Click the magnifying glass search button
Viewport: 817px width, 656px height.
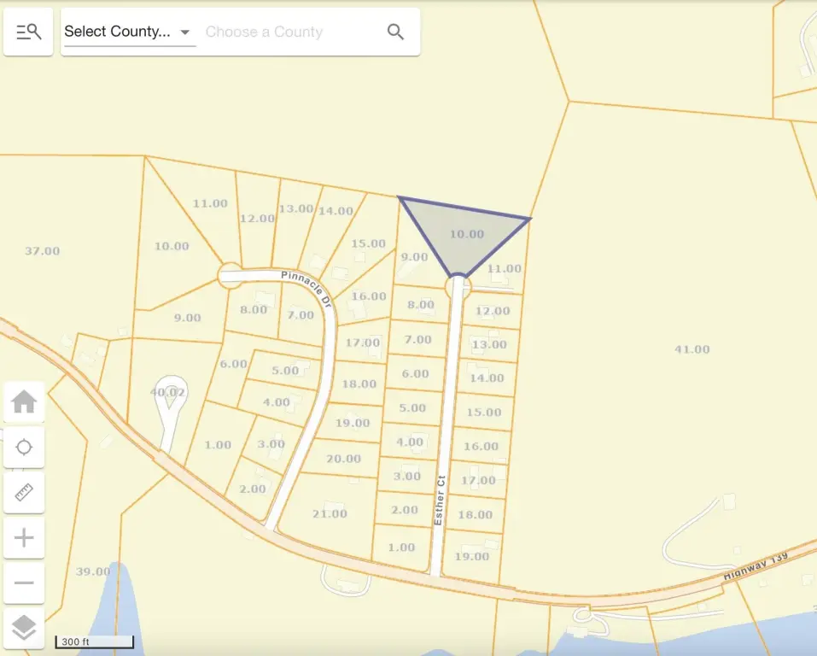click(395, 32)
